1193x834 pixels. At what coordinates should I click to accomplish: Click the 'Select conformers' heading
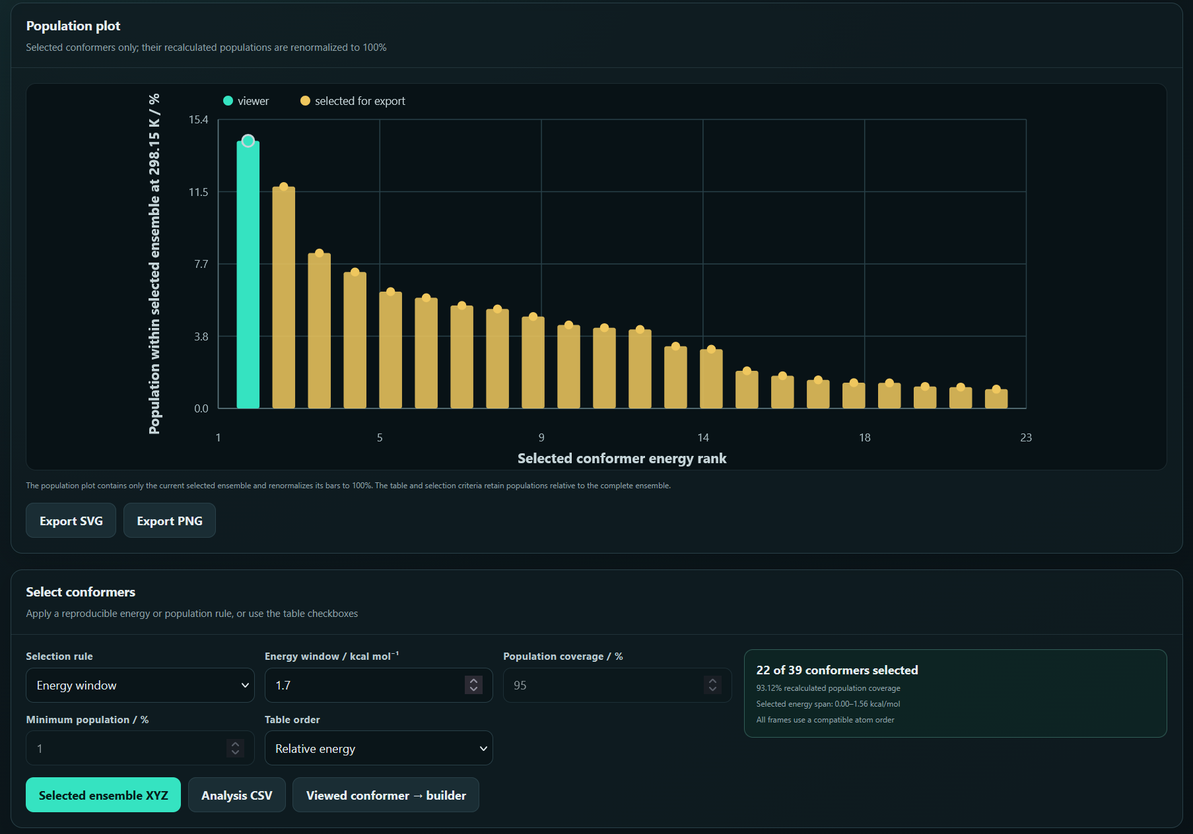(81, 592)
